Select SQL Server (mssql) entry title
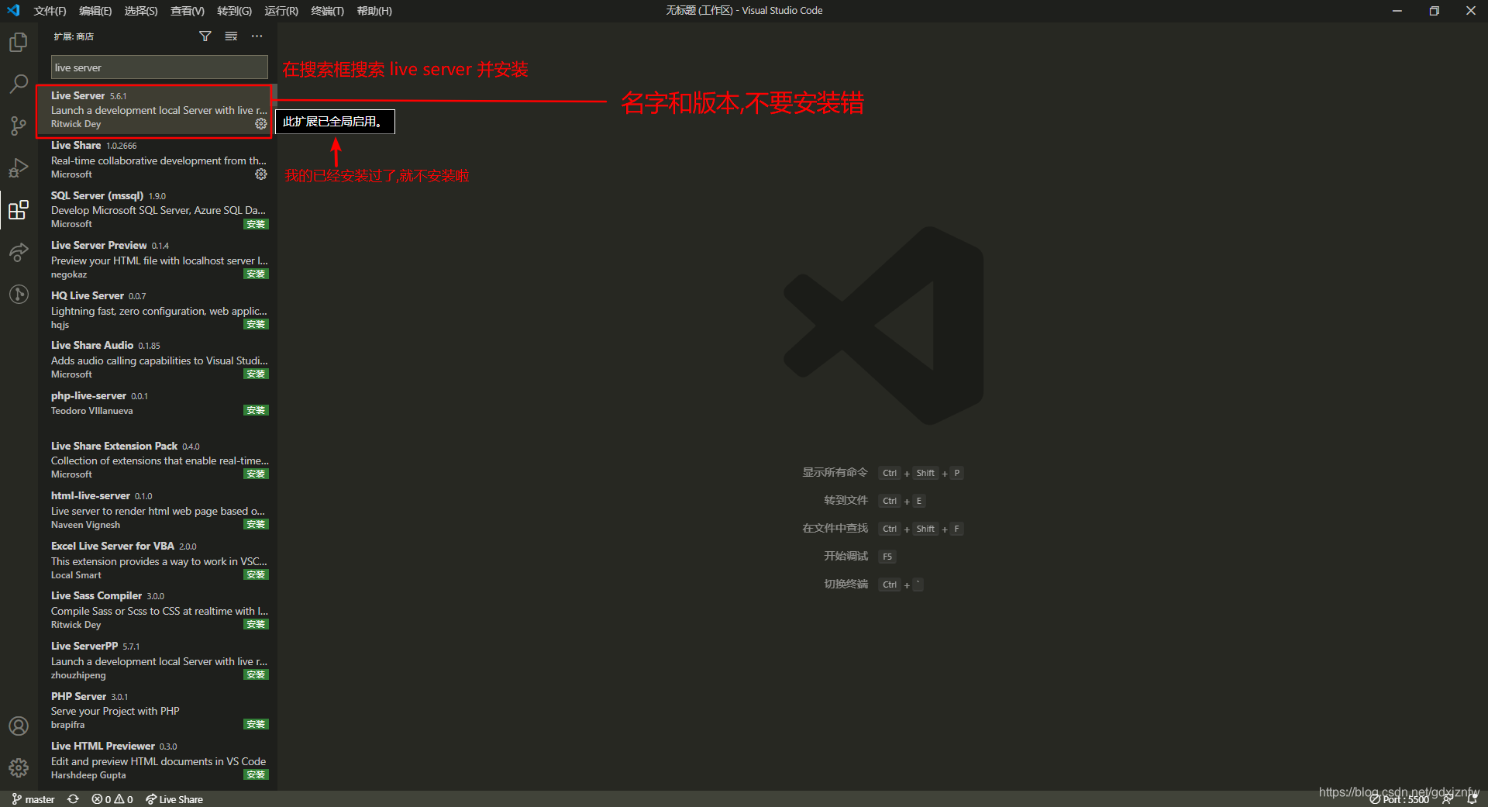Screen dimensions: 1488x807 point(97,195)
